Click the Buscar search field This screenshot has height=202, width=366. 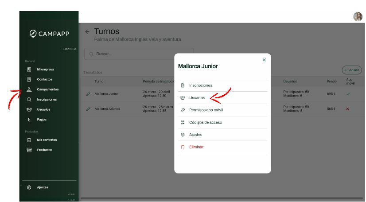click(139, 54)
